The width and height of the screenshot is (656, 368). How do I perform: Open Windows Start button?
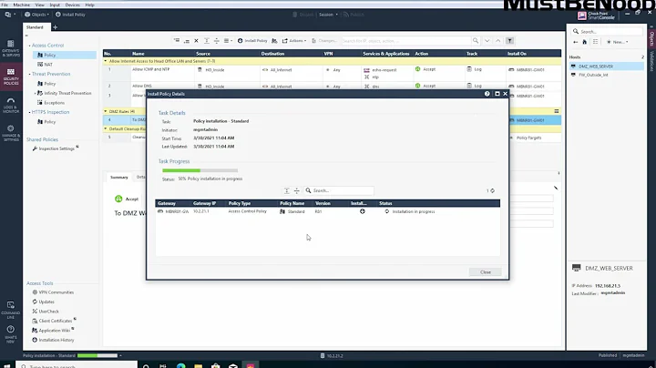6,365
